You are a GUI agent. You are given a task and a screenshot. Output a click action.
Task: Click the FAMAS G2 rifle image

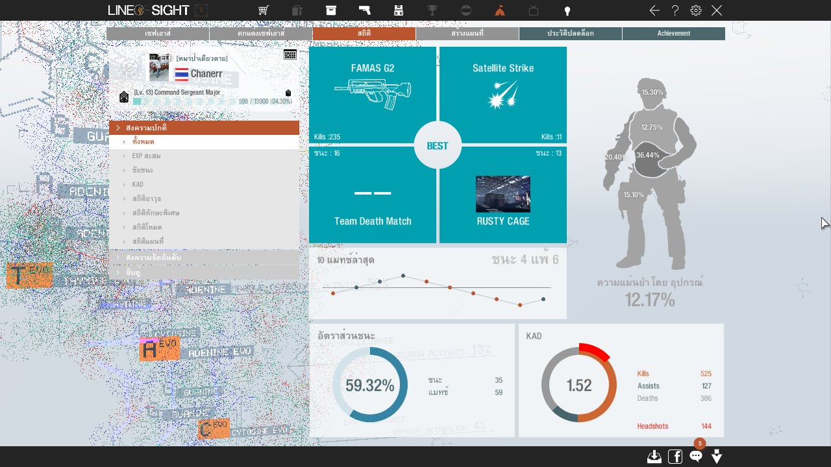click(x=373, y=95)
